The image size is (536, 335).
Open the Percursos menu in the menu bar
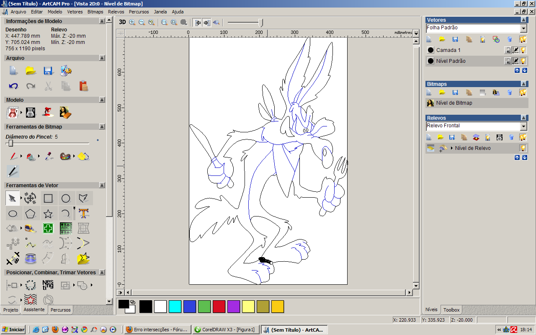[x=139, y=12]
